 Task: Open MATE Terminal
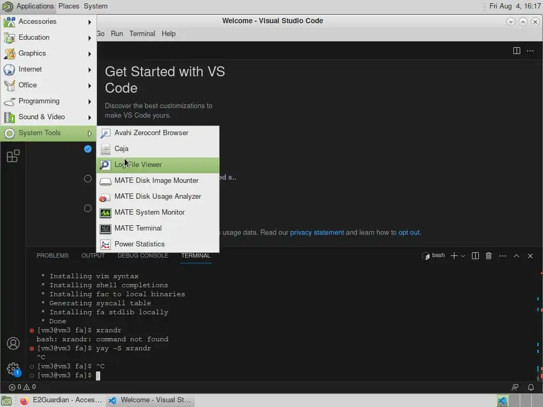[158, 228]
